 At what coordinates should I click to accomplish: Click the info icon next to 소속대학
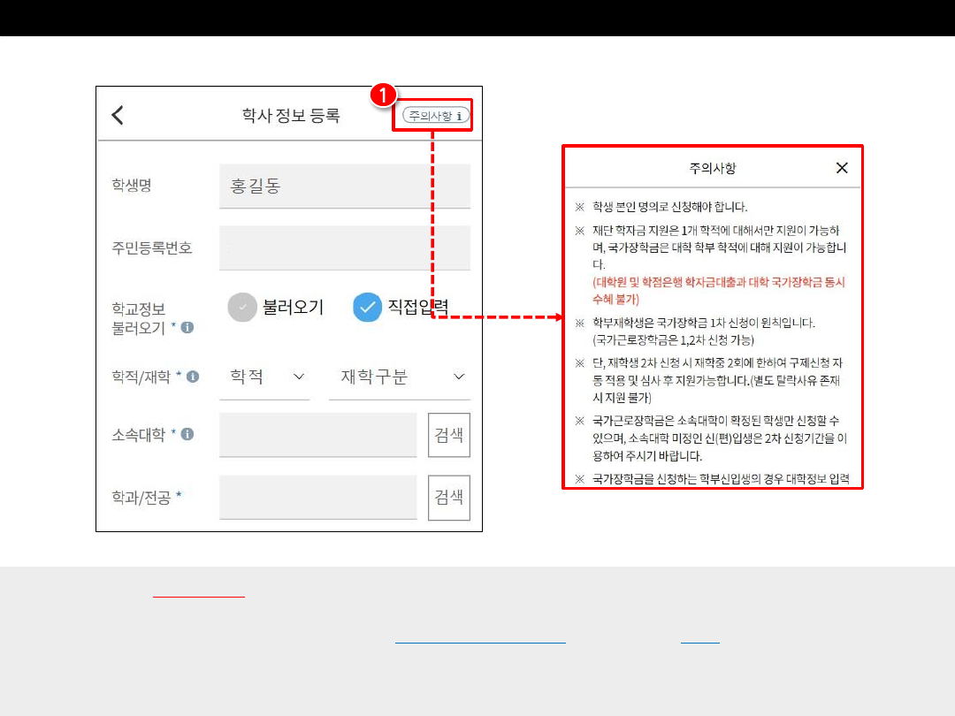(187, 434)
